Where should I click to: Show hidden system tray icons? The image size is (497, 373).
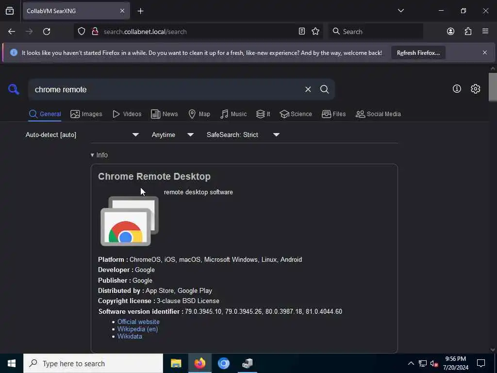point(411,363)
